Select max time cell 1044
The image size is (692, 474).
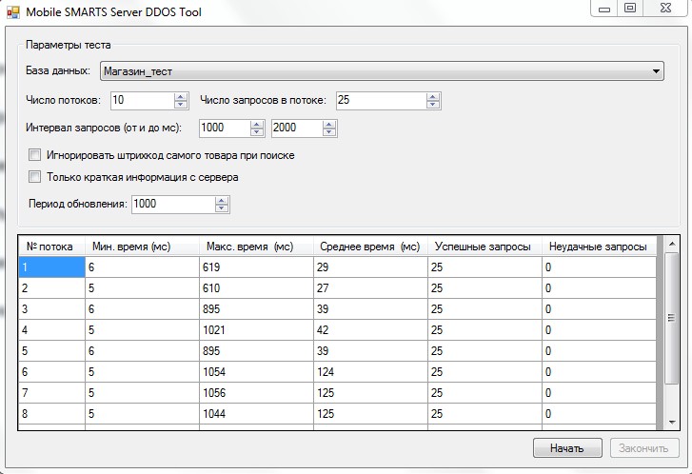coord(256,413)
